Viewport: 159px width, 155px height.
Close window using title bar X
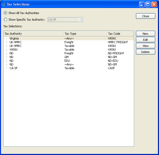(154, 4)
